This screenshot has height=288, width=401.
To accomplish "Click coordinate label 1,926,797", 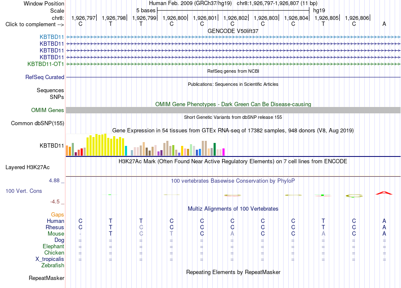I will (x=84, y=18).
